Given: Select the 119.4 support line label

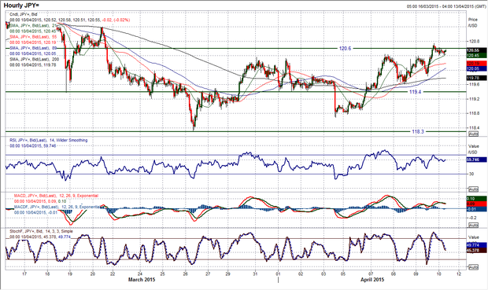Looking at the screenshot, I should 416,92.
